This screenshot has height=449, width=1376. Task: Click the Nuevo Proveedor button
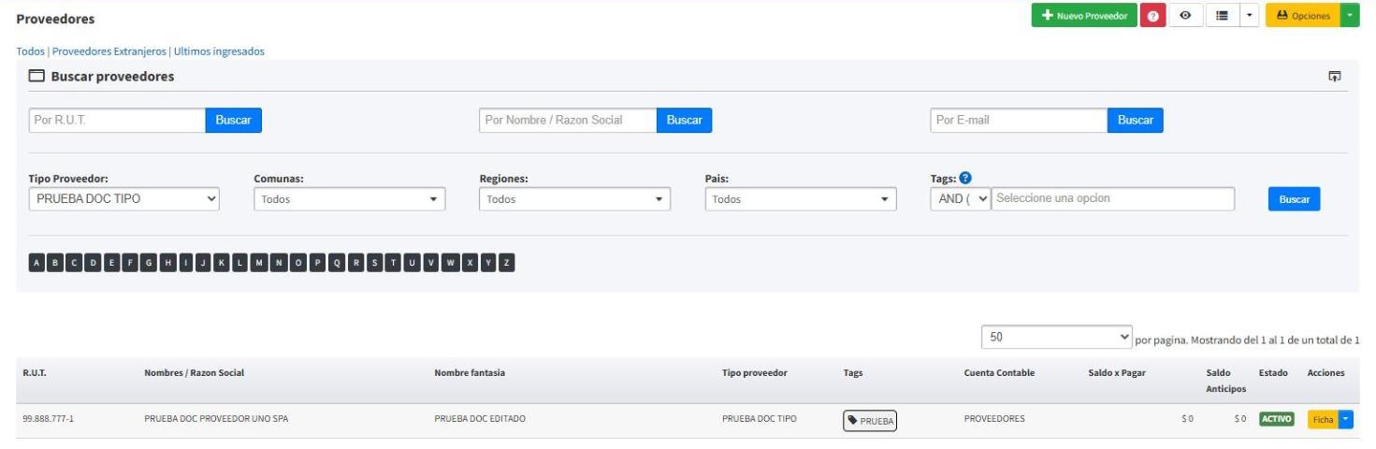coord(1084,16)
